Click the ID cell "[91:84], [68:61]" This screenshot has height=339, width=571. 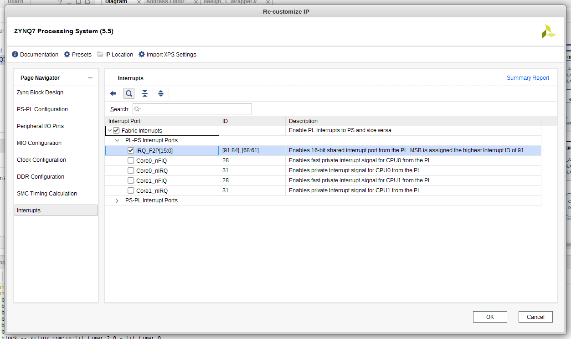pos(241,150)
